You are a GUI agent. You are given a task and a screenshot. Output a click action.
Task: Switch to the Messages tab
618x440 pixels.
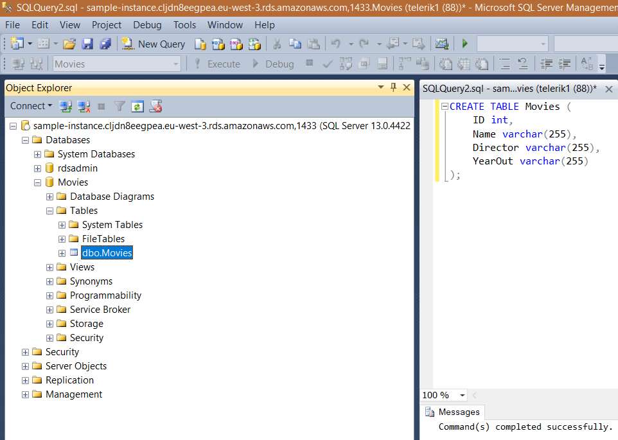click(x=452, y=412)
